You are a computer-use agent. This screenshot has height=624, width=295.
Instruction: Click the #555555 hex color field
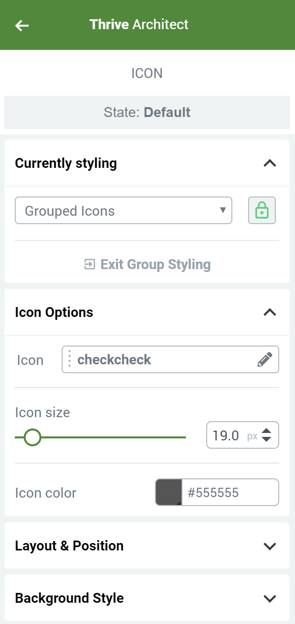[230, 492]
